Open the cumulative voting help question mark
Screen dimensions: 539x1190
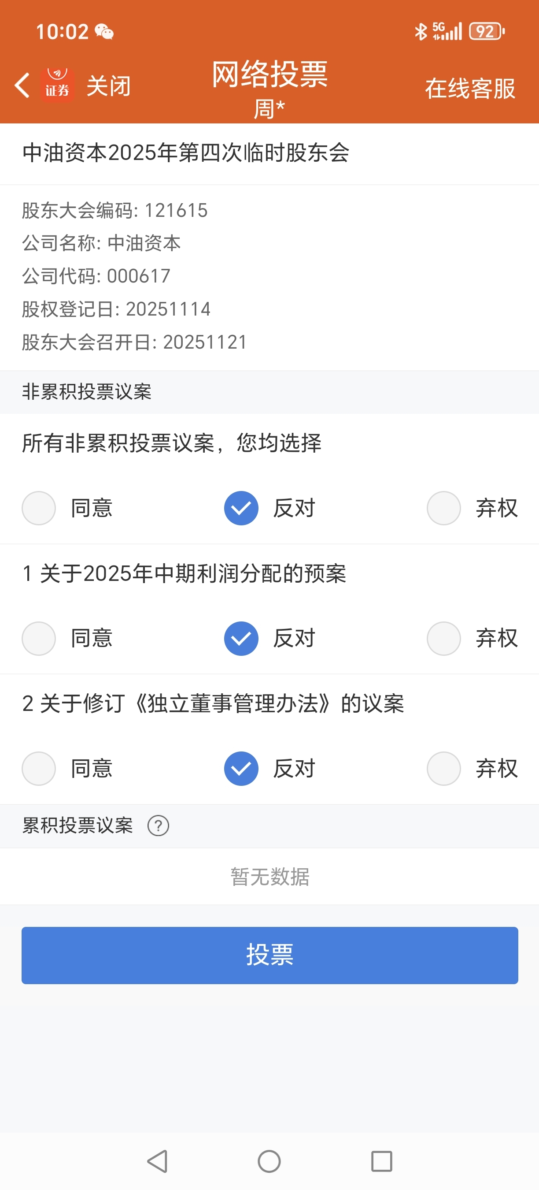pos(158,826)
